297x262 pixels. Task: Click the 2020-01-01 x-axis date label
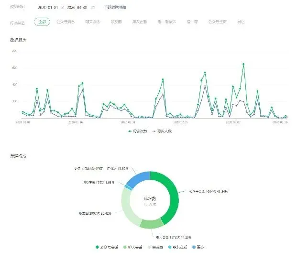[x=23, y=122]
